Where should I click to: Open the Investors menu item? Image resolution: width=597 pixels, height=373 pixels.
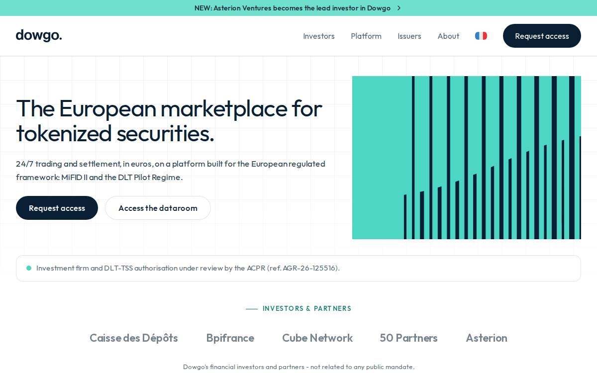[319, 36]
